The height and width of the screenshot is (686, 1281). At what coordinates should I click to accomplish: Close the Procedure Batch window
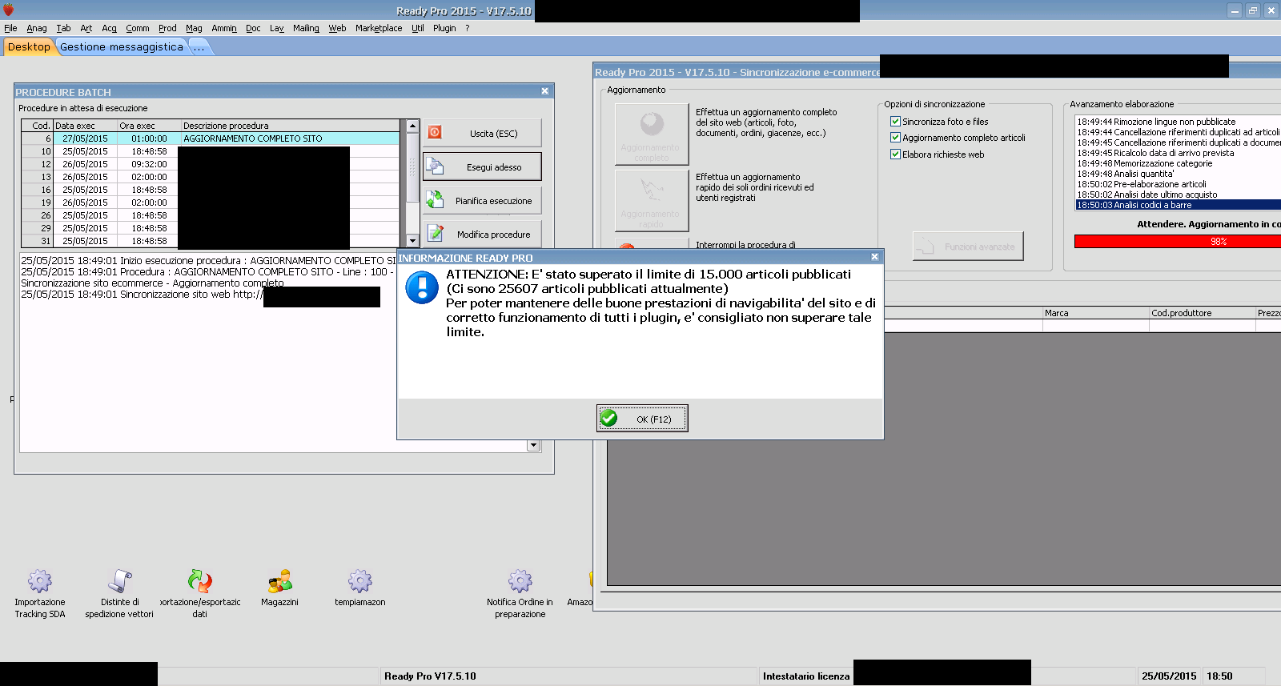coord(544,91)
